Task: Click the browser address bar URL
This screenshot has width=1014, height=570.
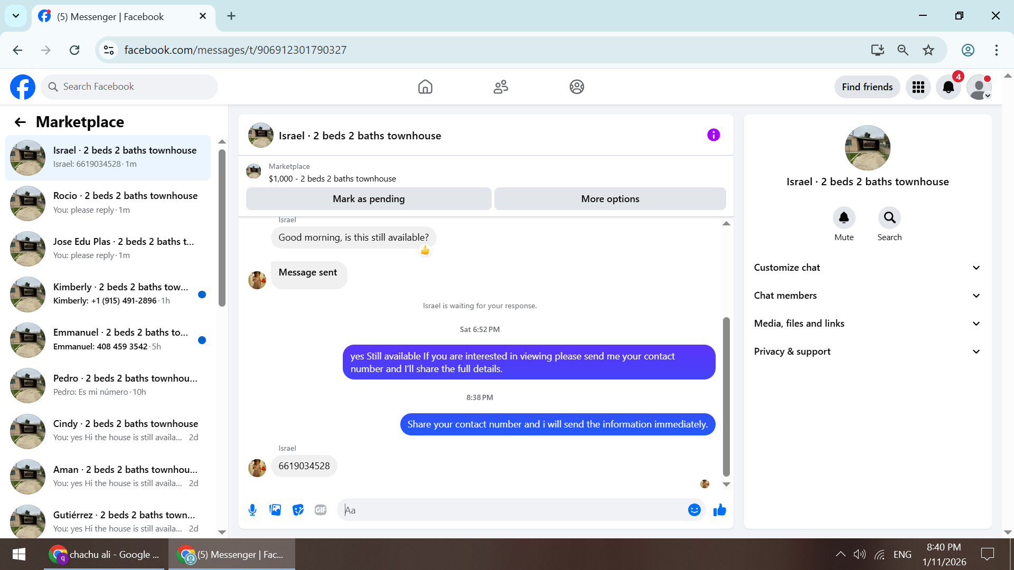Action: coord(236,50)
